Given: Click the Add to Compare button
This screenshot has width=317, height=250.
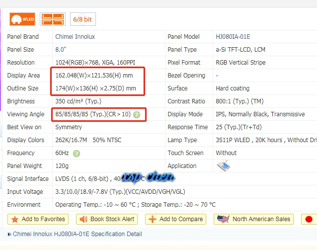Looking at the screenshot, I should point(176,219).
